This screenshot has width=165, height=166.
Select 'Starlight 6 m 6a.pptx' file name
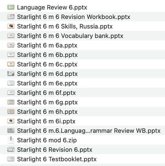[x=47, y=45]
